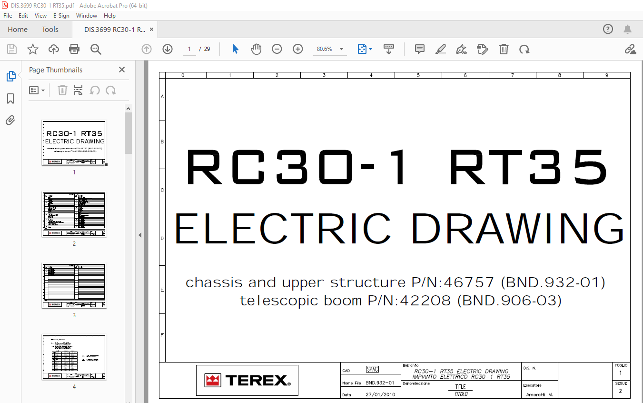Open the Attachments paperclip panel

[10, 120]
